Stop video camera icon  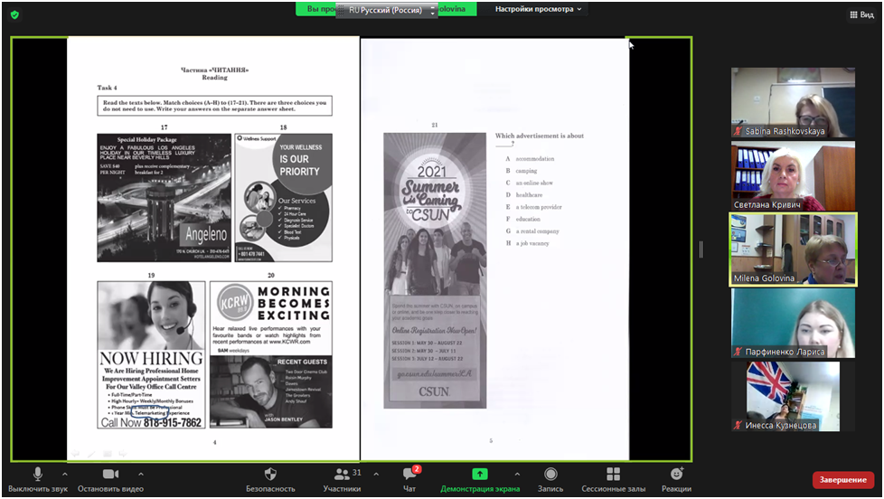click(x=110, y=475)
